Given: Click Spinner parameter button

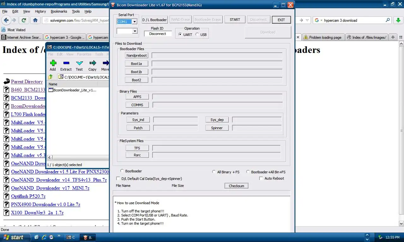Looking at the screenshot, I should (x=217, y=128).
